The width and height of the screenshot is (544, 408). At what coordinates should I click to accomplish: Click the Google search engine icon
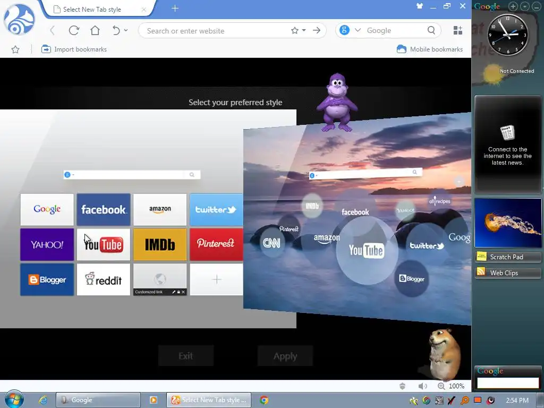pyautogui.click(x=344, y=30)
